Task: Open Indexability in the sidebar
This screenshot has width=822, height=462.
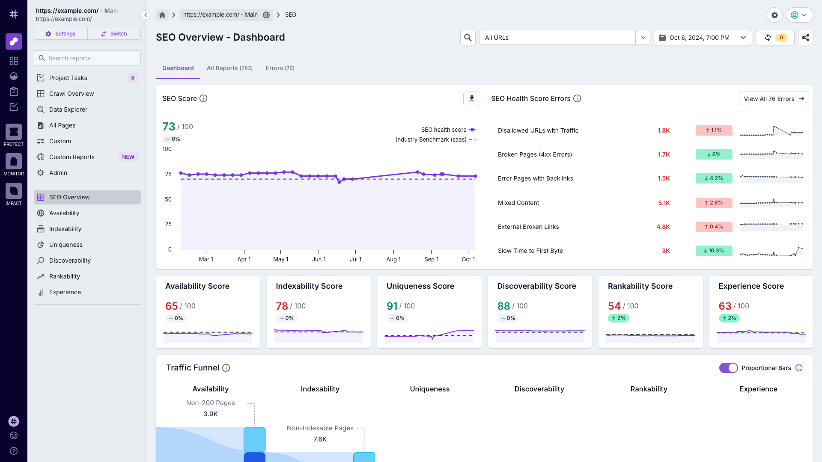Action: pyautogui.click(x=65, y=229)
